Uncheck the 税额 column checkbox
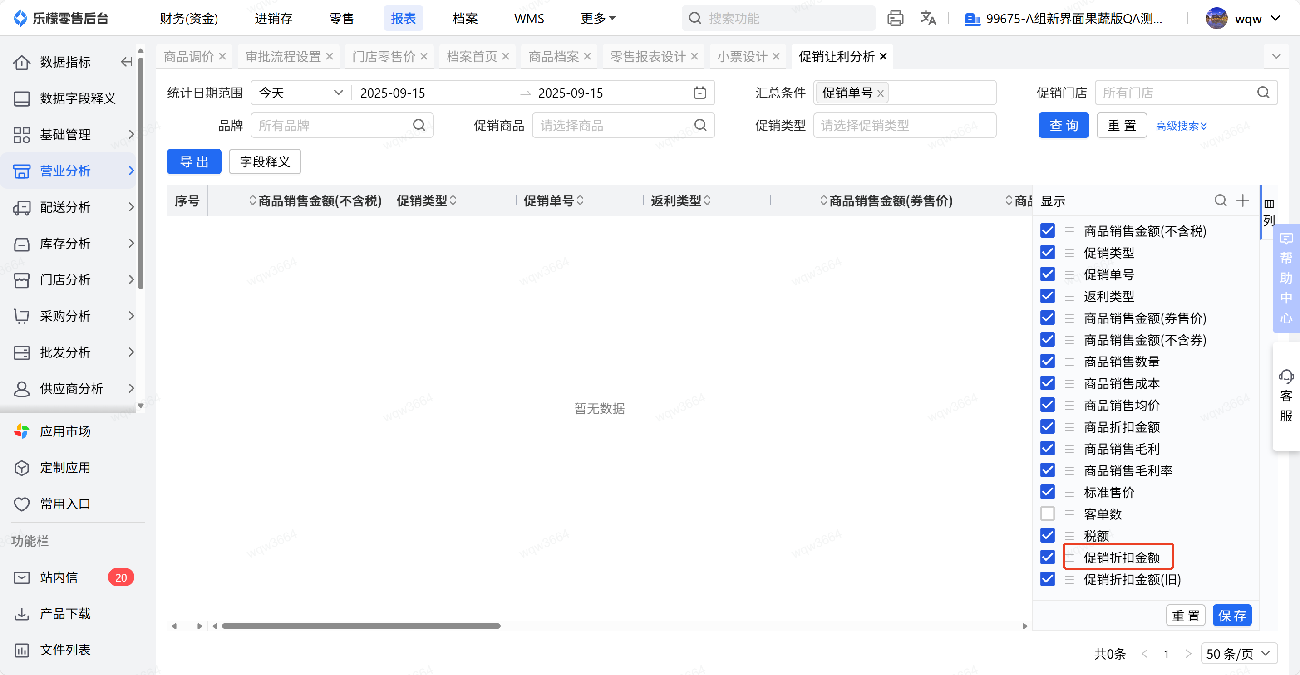Image resolution: width=1300 pixels, height=675 pixels. click(x=1047, y=535)
